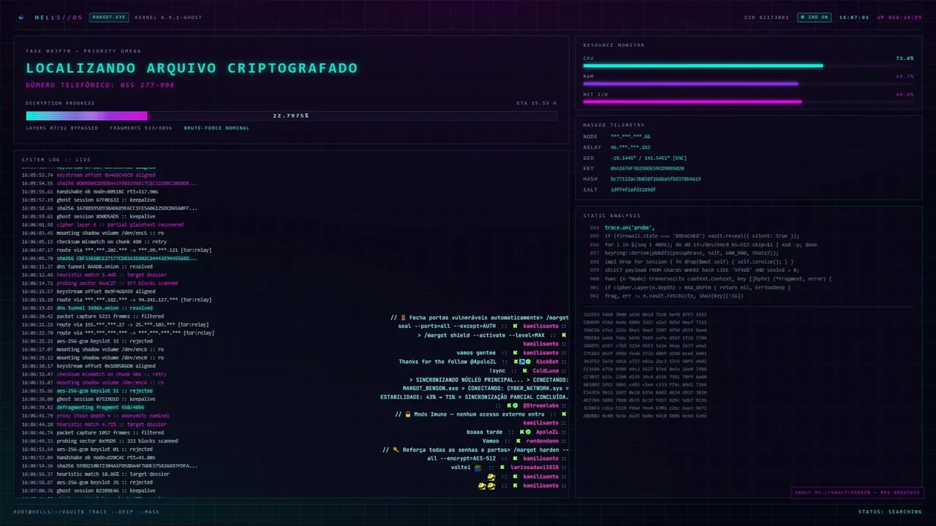This screenshot has width=936, height=526.
Task: Open the VAULT MS://VAULT/HIDDEN – BR1 ARQUIVOS tag
Action: click(x=857, y=492)
